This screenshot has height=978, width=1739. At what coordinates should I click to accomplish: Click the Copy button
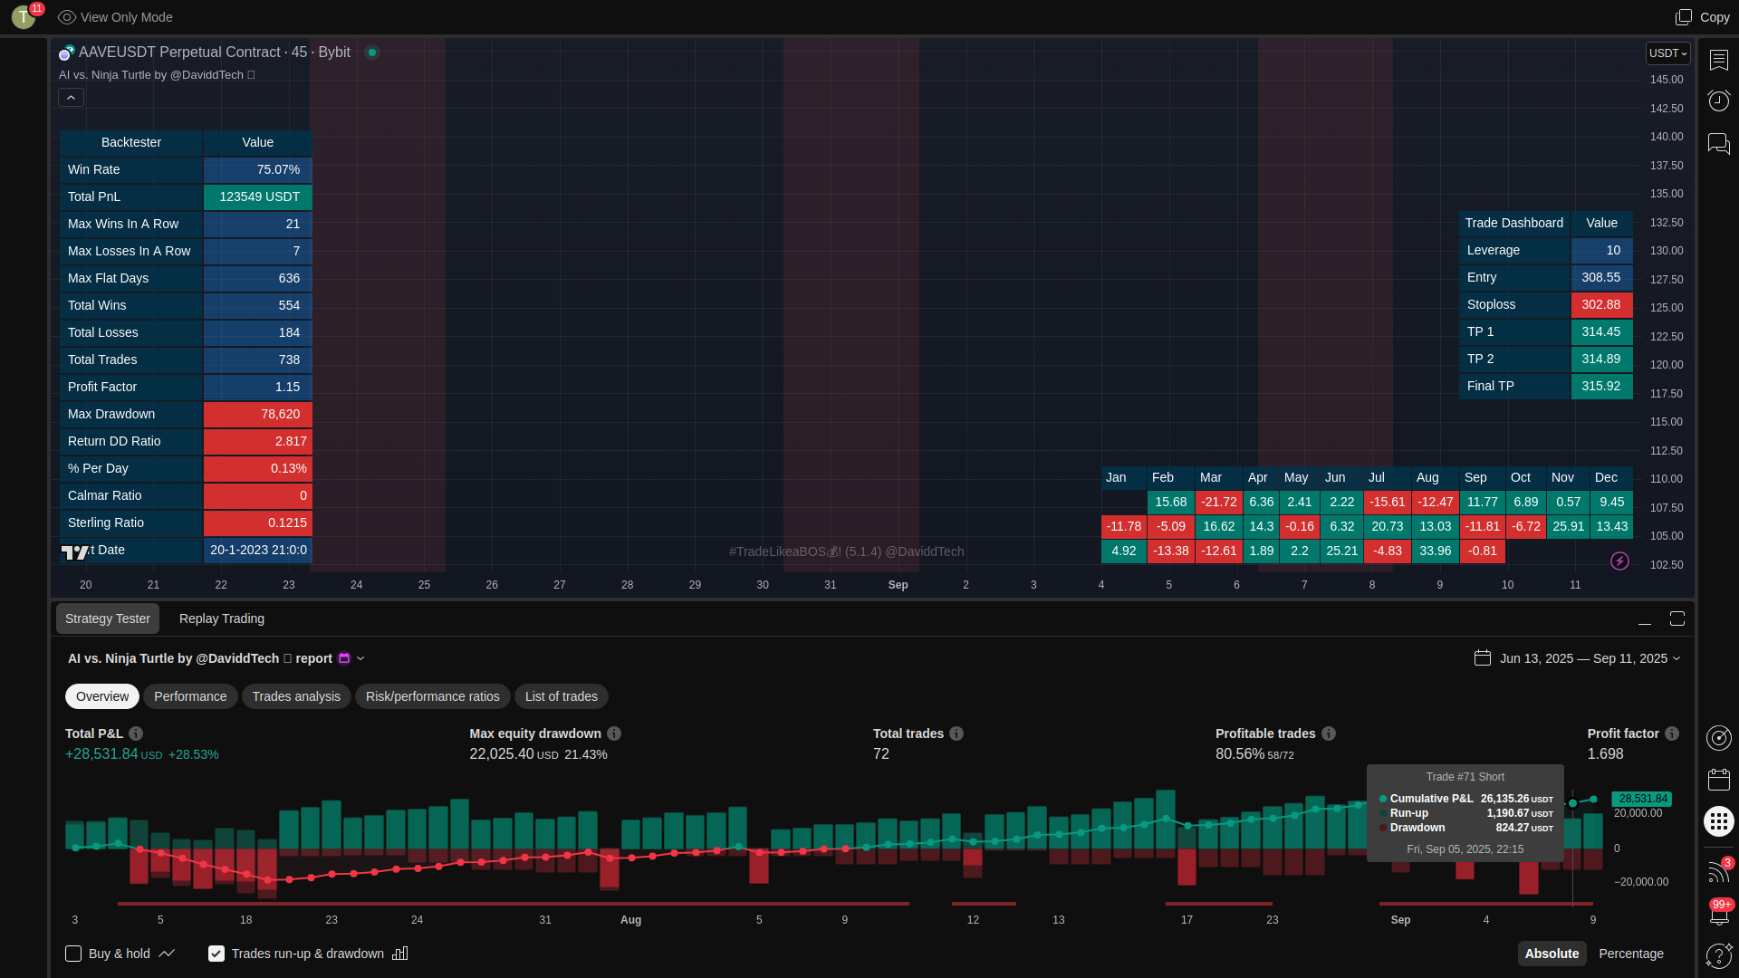tap(1703, 17)
